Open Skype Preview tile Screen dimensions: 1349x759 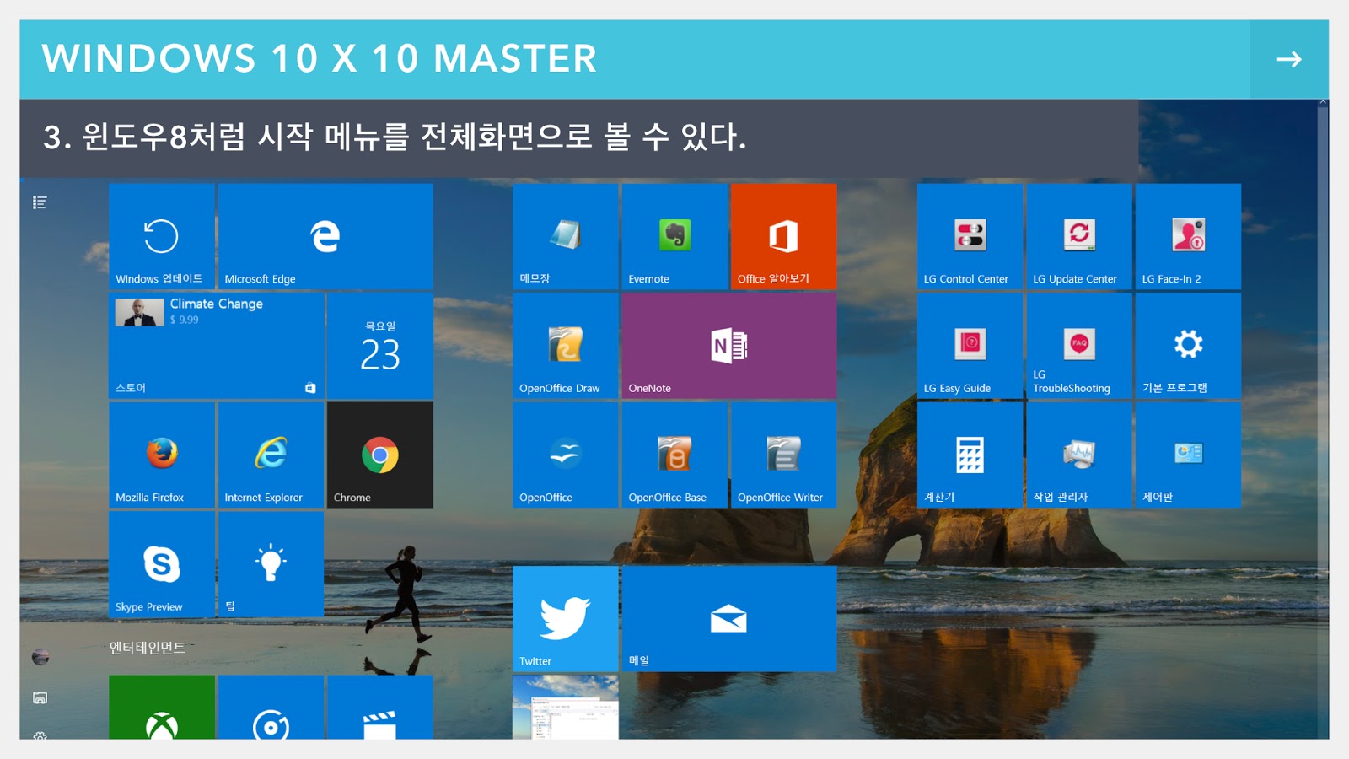tap(162, 564)
